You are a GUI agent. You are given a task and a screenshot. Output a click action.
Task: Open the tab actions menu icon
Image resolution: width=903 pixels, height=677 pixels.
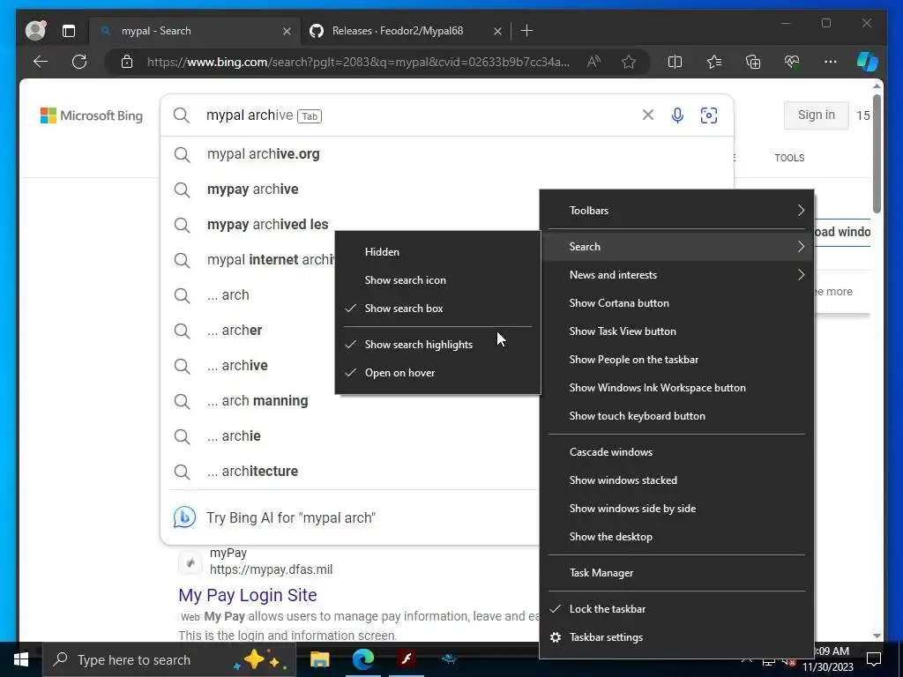pyautogui.click(x=69, y=31)
